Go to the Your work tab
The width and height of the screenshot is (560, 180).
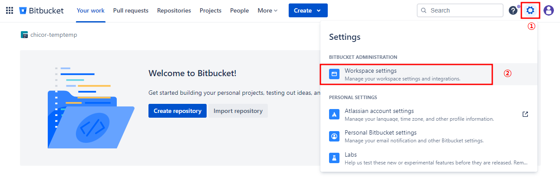[90, 10]
